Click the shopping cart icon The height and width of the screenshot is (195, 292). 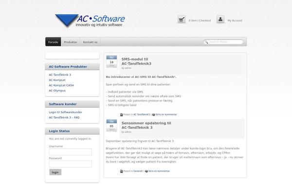(182, 19)
